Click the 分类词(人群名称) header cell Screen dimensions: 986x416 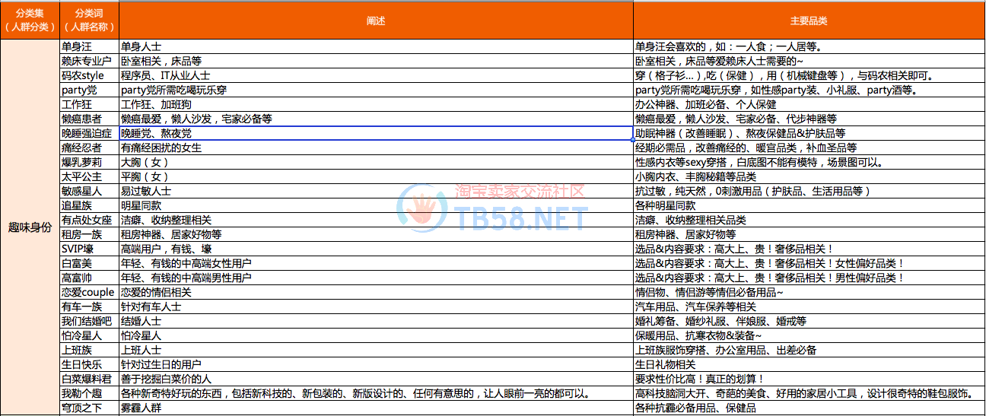click(88, 21)
